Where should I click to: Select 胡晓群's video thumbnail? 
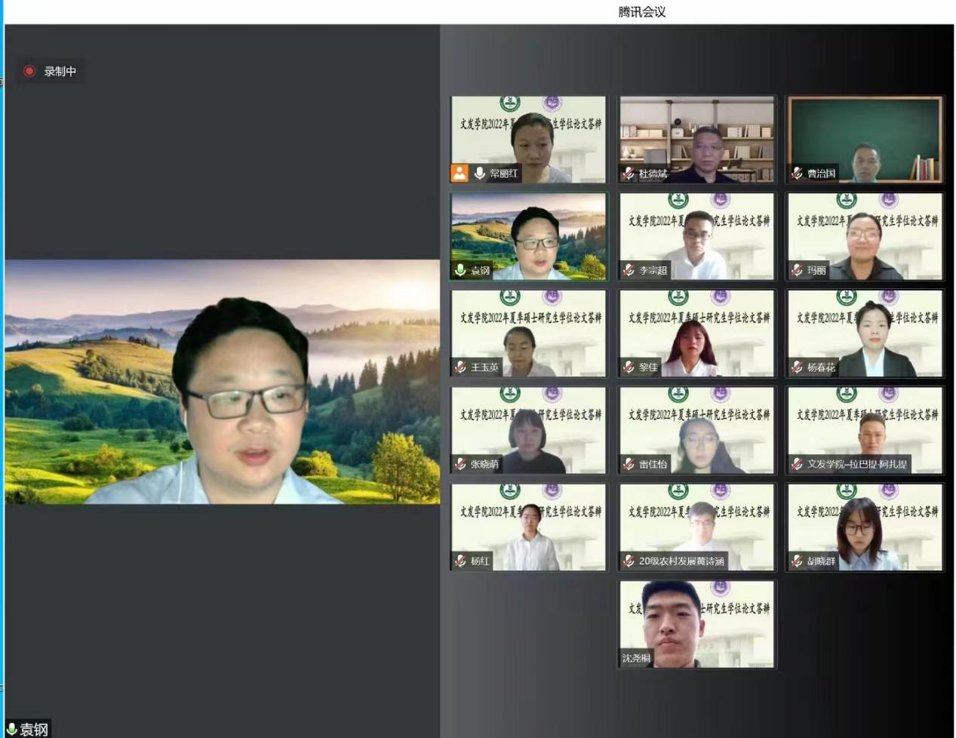pyautogui.click(x=865, y=527)
